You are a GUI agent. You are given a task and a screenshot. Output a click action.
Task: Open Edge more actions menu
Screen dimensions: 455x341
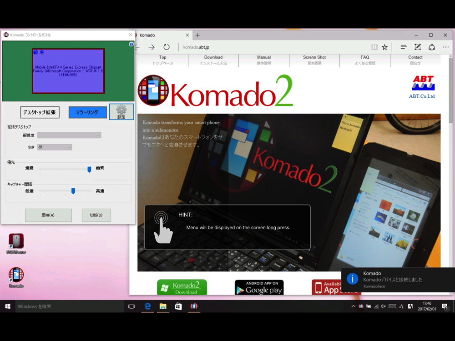[446, 47]
